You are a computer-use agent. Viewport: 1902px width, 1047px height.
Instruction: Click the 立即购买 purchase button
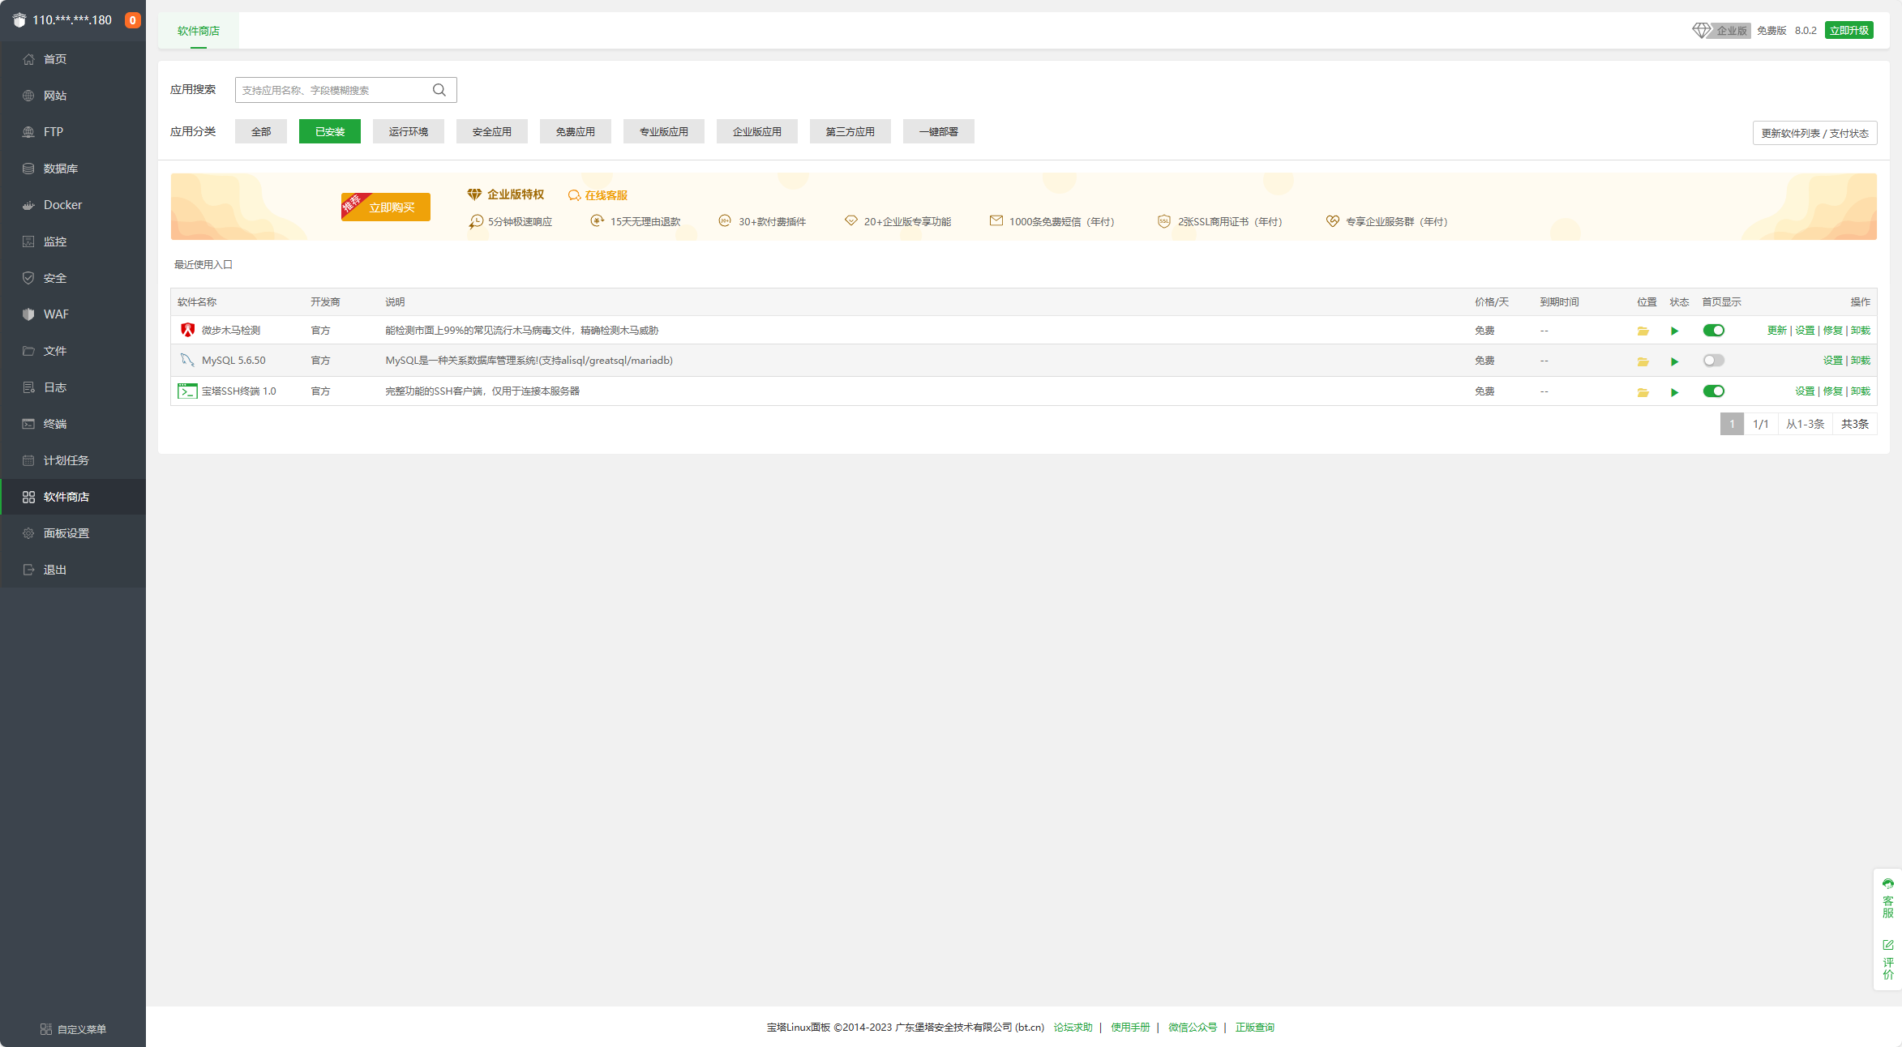386,207
